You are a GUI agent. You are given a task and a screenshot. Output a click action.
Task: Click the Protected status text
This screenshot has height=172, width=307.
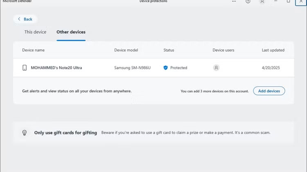point(178,68)
